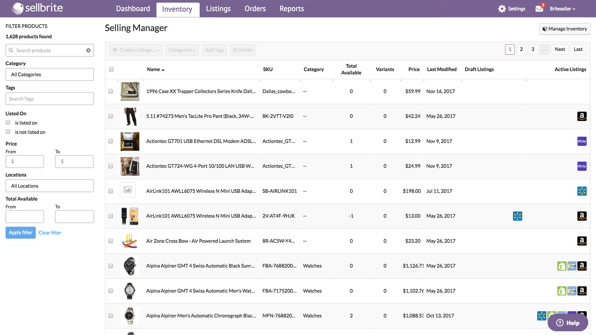The height and width of the screenshot is (335, 596).
Task: Click the Clear filter link
Action: point(50,233)
